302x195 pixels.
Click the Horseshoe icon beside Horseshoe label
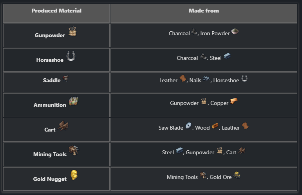click(x=71, y=56)
